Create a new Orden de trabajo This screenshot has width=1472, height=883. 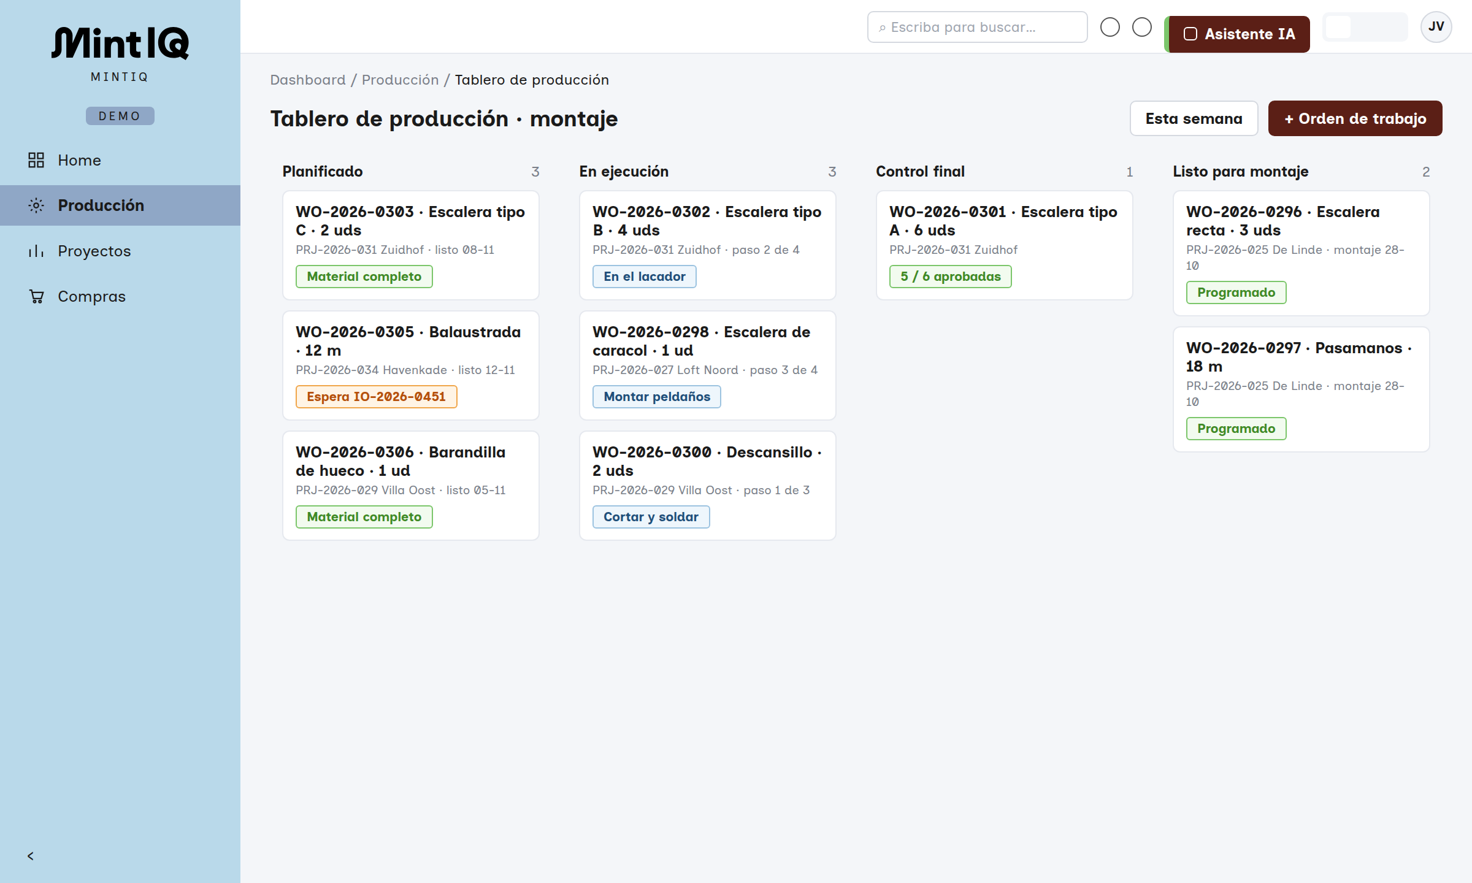(x=1355, y=118)
